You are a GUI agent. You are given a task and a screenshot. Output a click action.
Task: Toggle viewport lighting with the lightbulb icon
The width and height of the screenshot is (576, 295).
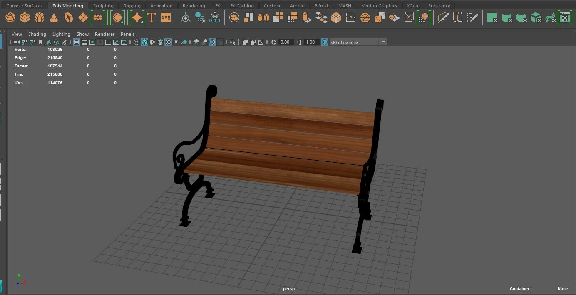pos(176,42)
